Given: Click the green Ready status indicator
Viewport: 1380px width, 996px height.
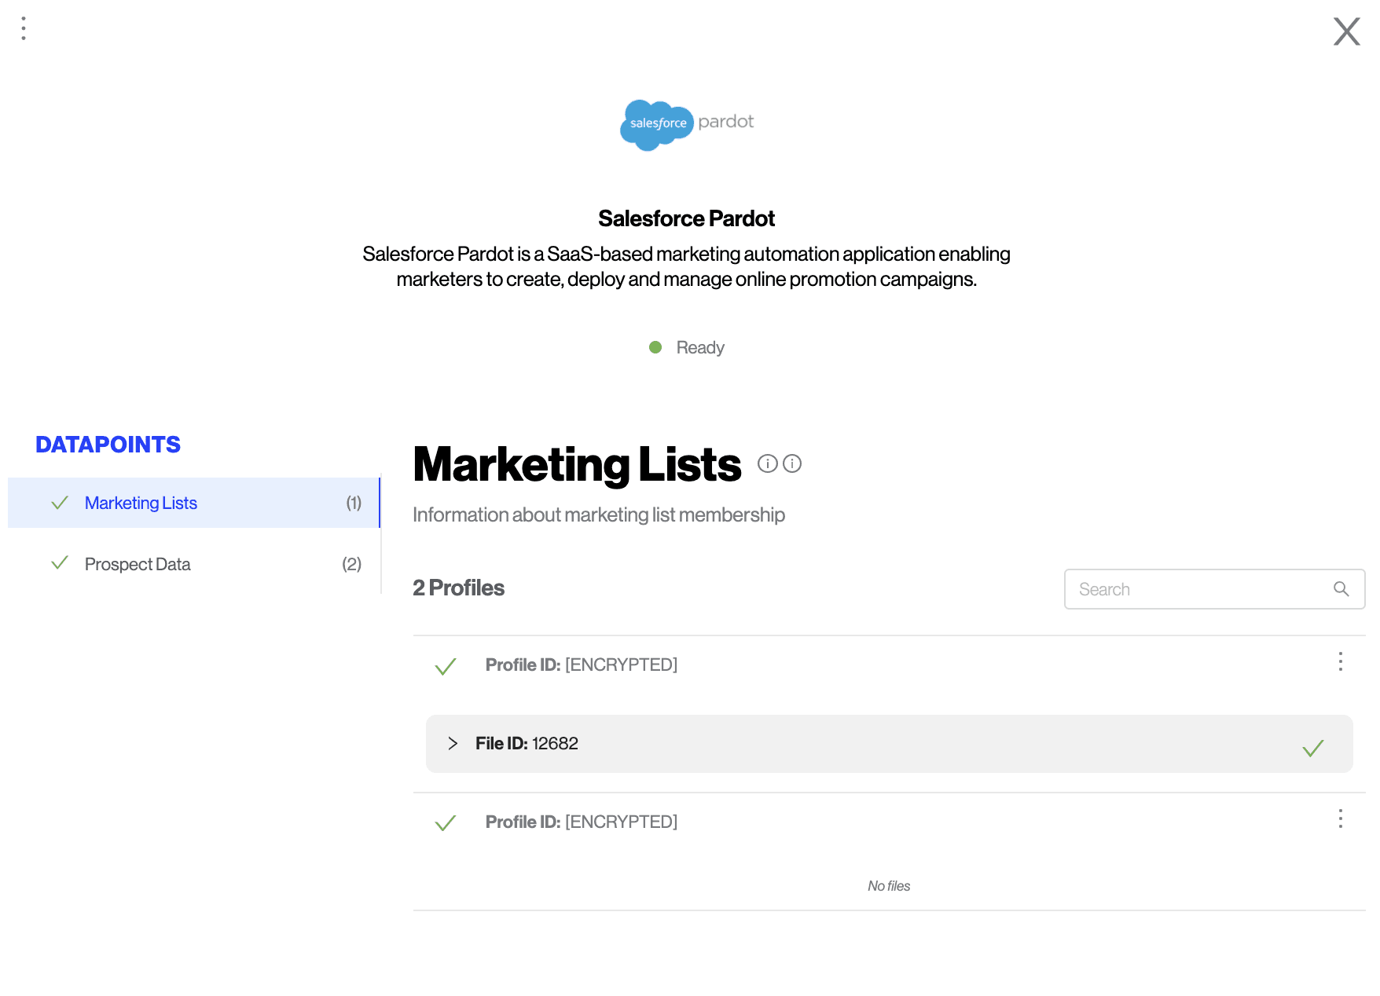Looking at the screenshot, I should 655,347.
